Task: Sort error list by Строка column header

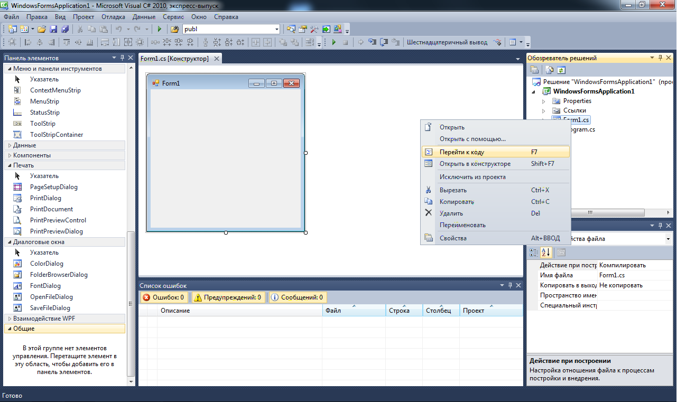Action: click(x=404, y=311)
